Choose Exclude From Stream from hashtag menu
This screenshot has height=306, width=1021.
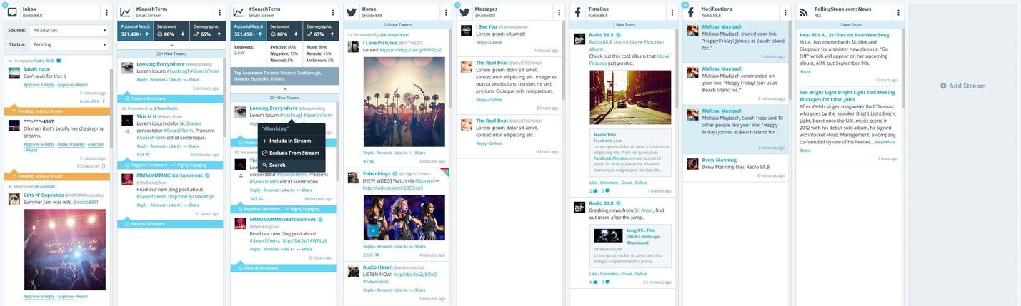click(290, 153)
